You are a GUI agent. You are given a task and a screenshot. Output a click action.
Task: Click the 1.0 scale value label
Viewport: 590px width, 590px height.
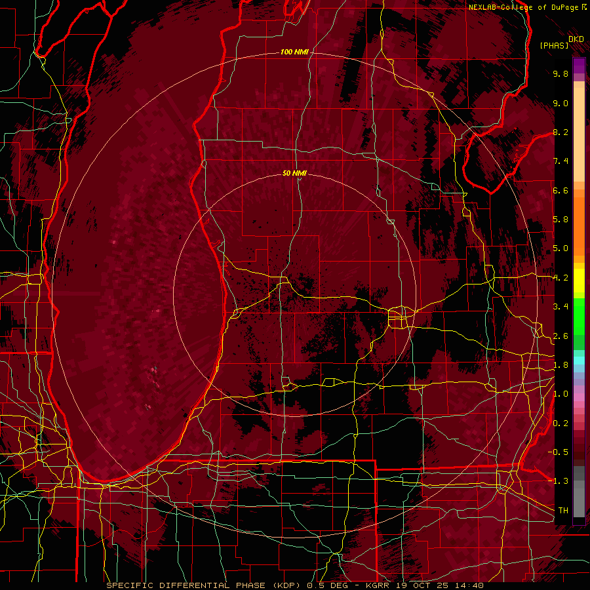point(560,394)
